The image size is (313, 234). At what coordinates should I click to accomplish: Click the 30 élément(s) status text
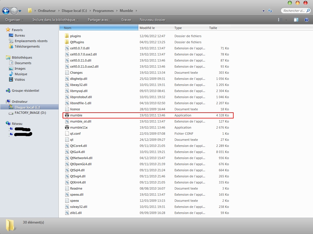pyautogui.click(x=33, y=222)
